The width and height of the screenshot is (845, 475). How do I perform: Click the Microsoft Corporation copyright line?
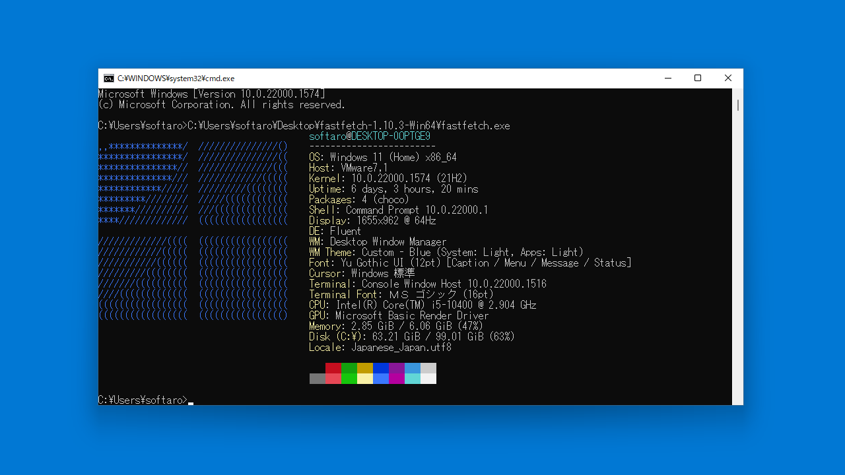point(222,105)
